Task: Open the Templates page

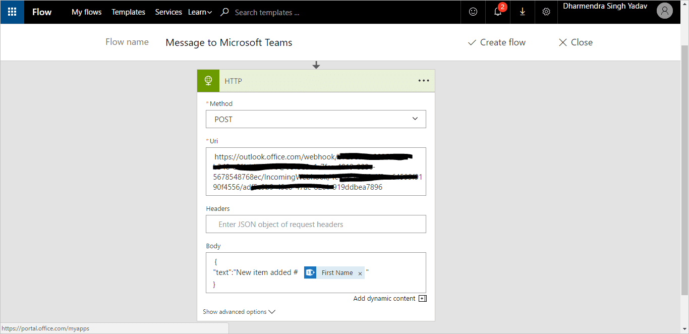Action: [x=128, y=12]
